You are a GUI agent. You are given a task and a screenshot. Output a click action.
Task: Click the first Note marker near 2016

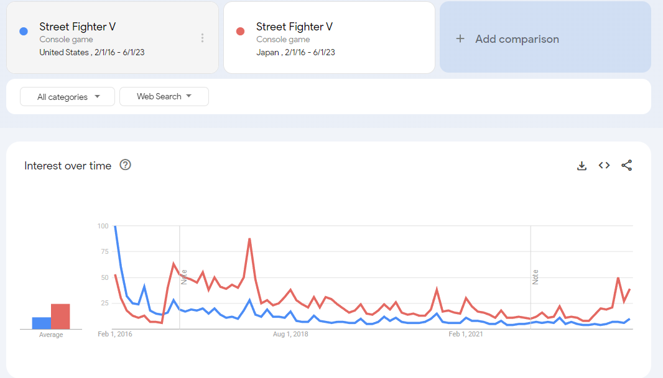[x=184, y=277]
